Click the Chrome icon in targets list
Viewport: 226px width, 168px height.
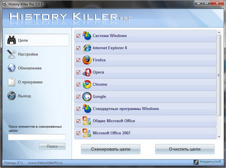pos(87,84)
